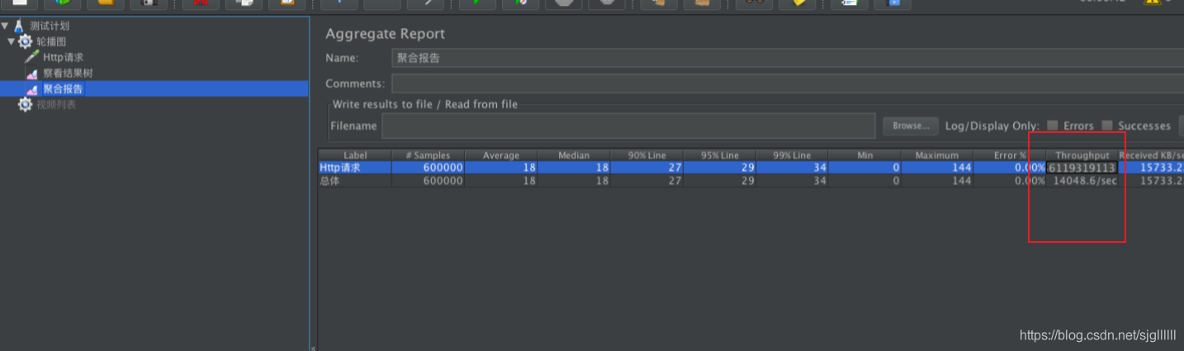Sort by the Maximum column header
This screenshot has width=1184, height=351.
(937, 155)
